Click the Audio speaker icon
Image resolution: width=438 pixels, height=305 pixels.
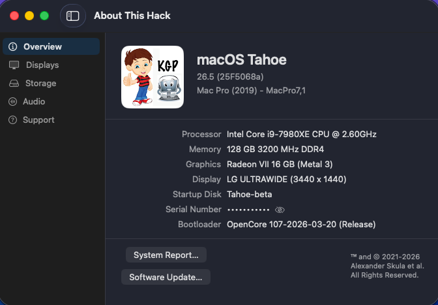(x=13, y=102)
